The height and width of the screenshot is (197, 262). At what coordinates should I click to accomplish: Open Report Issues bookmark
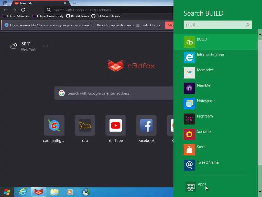(77, 16)
